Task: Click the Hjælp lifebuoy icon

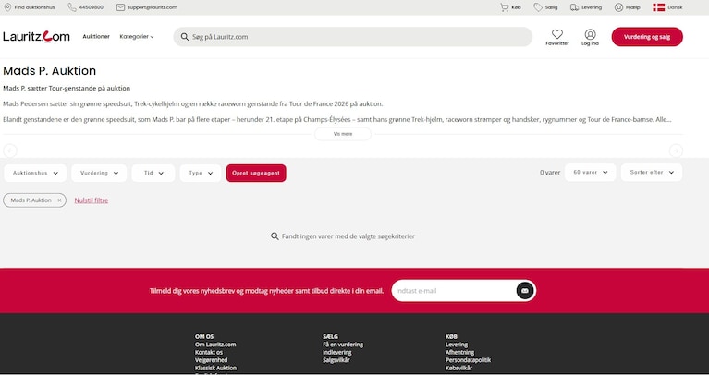Action: coord(618,7)
